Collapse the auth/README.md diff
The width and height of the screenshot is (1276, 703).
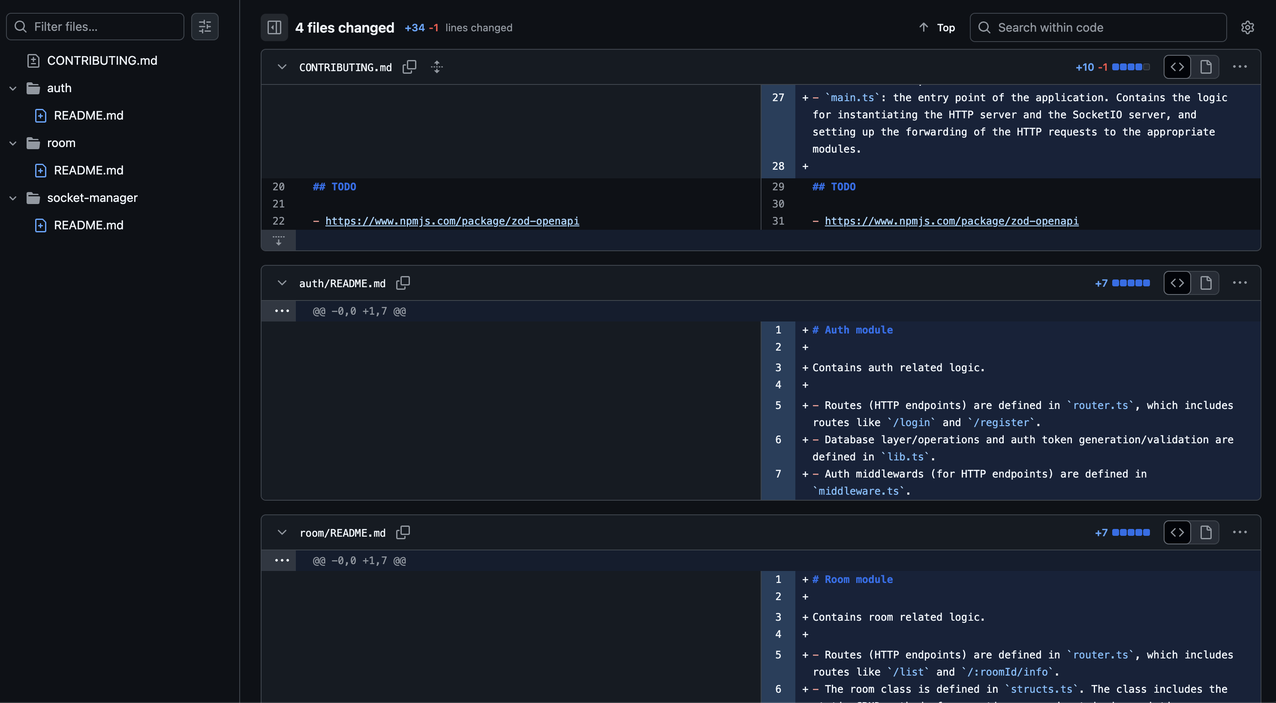pyautogui.click(x=282, y=282)
